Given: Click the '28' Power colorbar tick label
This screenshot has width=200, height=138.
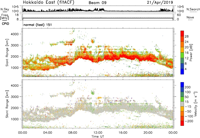Looking at the screenshot, I should point(186,36).
